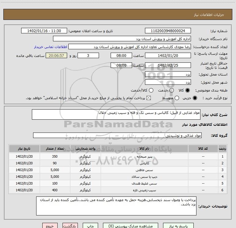Click the ردیف column header

click(x=223, y=148)
